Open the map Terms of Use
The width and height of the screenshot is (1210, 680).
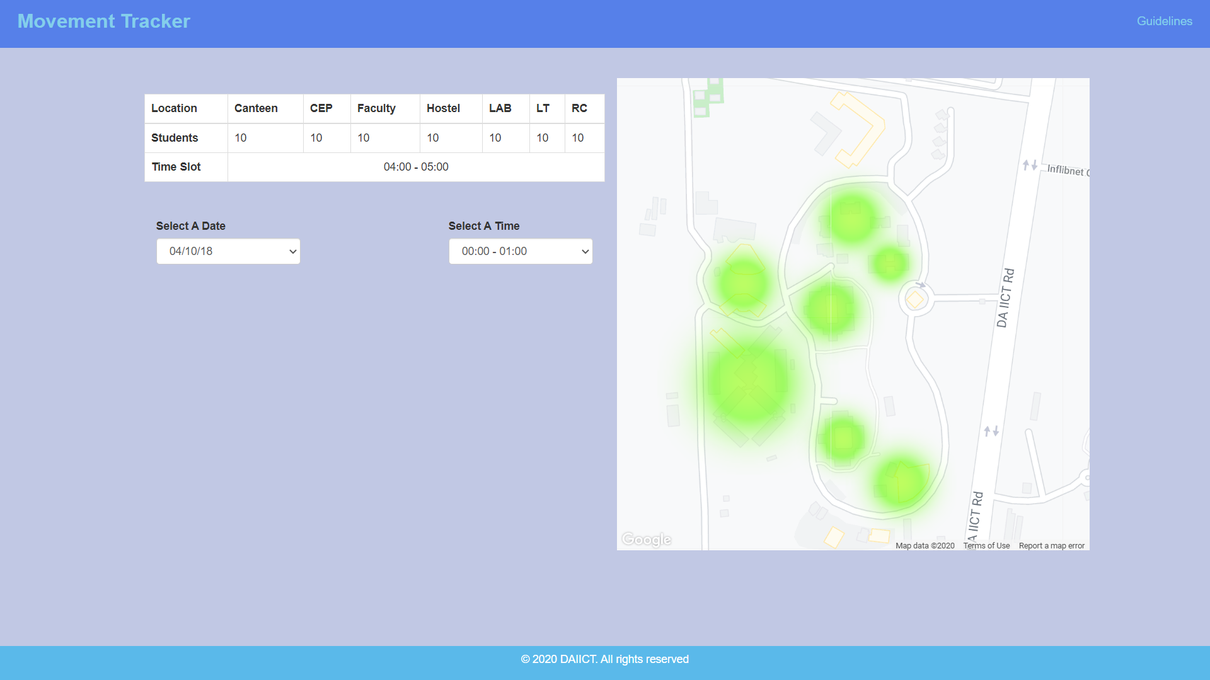pos(986,546)
